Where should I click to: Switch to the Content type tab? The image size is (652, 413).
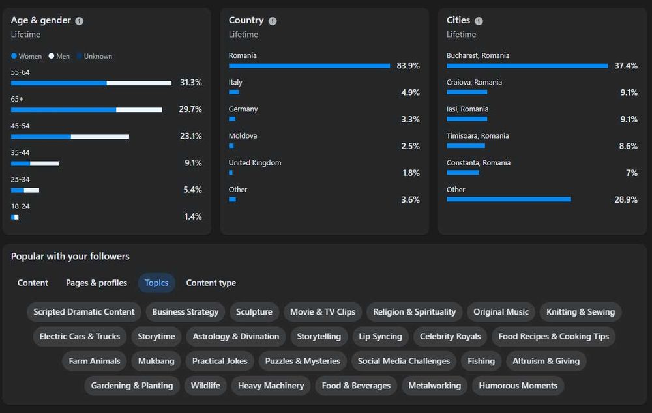(x=211, y=283)
